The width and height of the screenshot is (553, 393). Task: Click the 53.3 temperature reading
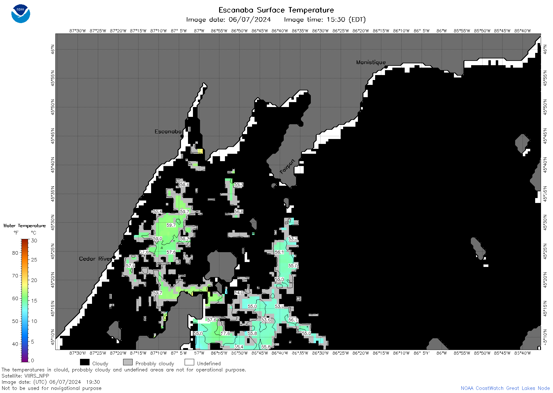[x=239, y=185]
